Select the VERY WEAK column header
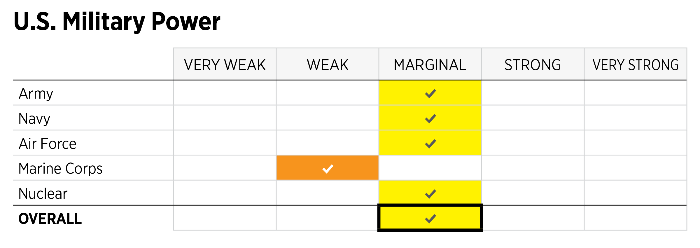Image resolution: width=700 pixels, height=248 pixels. point(225,65)
